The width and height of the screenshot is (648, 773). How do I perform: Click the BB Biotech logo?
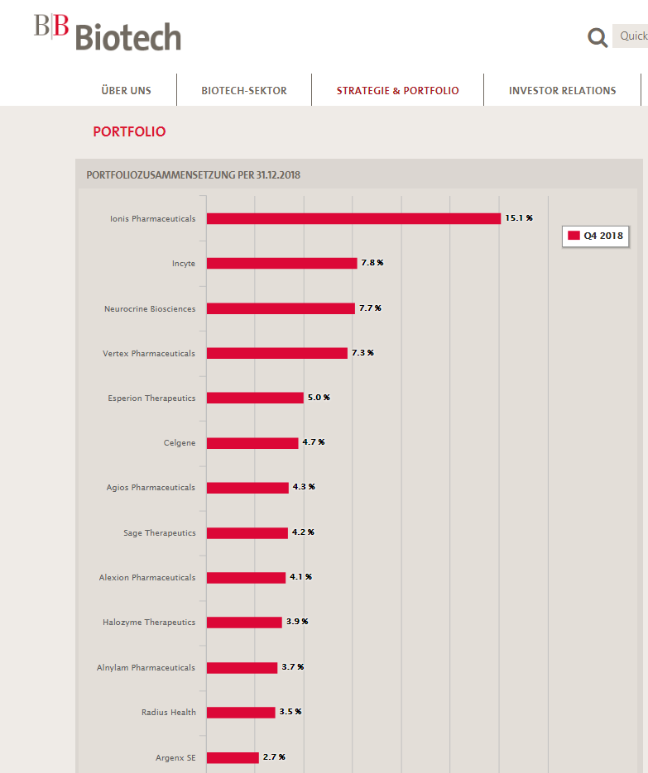coord(108,32)
